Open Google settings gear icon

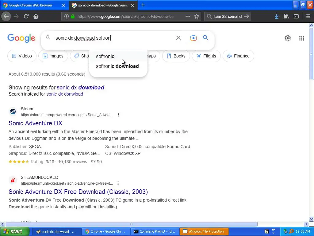coord(288,38)
